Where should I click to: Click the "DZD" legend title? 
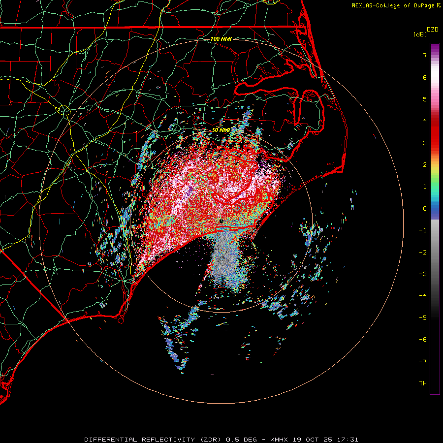[433, 30]
